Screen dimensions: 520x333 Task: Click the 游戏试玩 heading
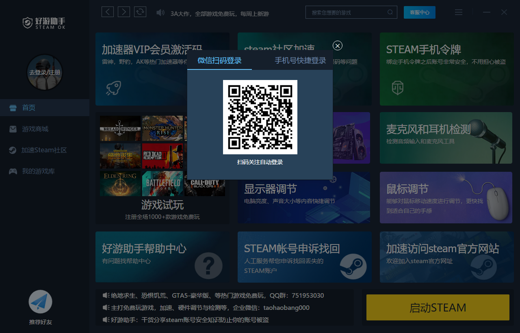coord(162,204)
